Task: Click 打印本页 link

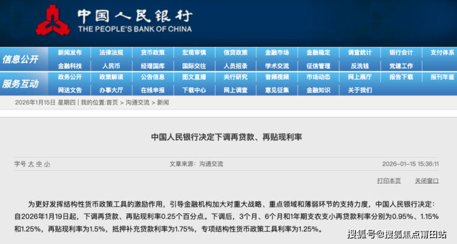Action: pyautogui.click(x=389, y=181)
